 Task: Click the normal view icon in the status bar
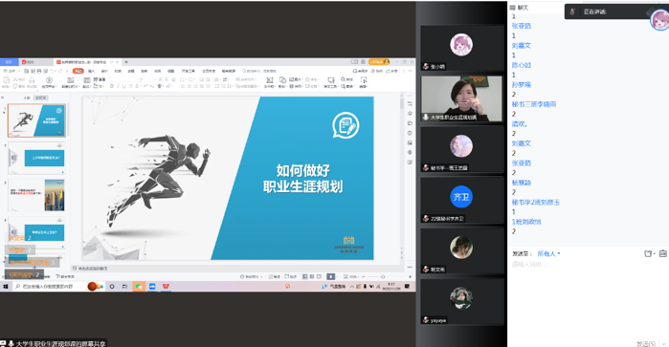pos(305,276)
